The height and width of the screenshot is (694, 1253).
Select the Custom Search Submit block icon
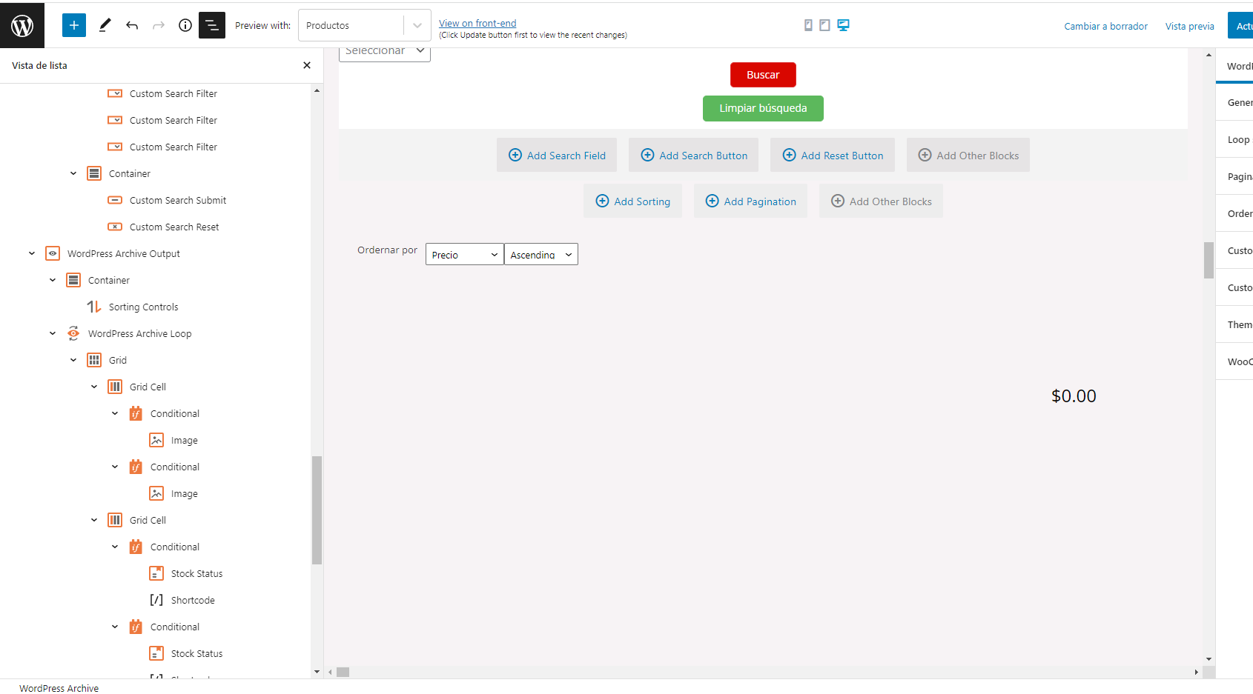(x=115, y=200)
